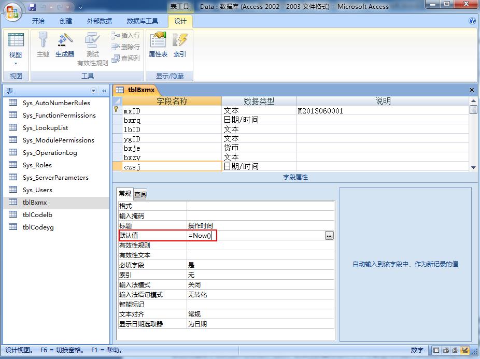The image size is (480, 359).
Task: Open the Office button menu
Action: point(12,12)
